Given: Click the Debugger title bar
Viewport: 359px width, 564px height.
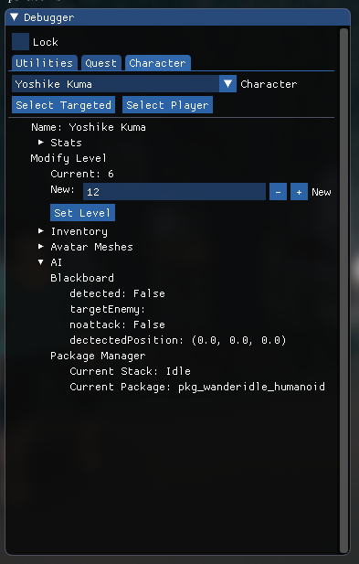Looking at the screenshot, I should (178, 17).
